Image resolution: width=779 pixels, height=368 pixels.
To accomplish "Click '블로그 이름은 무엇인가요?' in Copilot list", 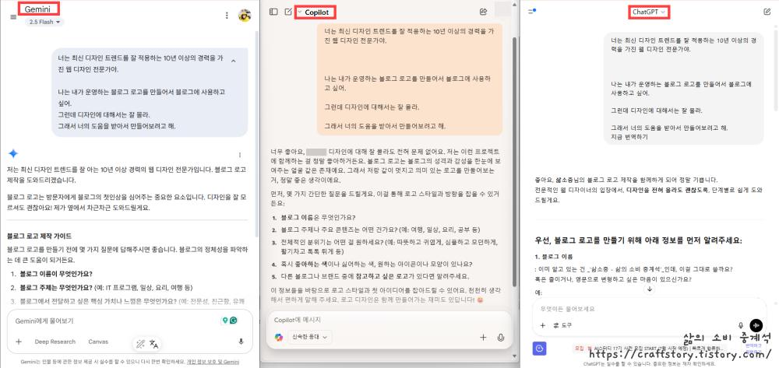I will click(318, 218).
